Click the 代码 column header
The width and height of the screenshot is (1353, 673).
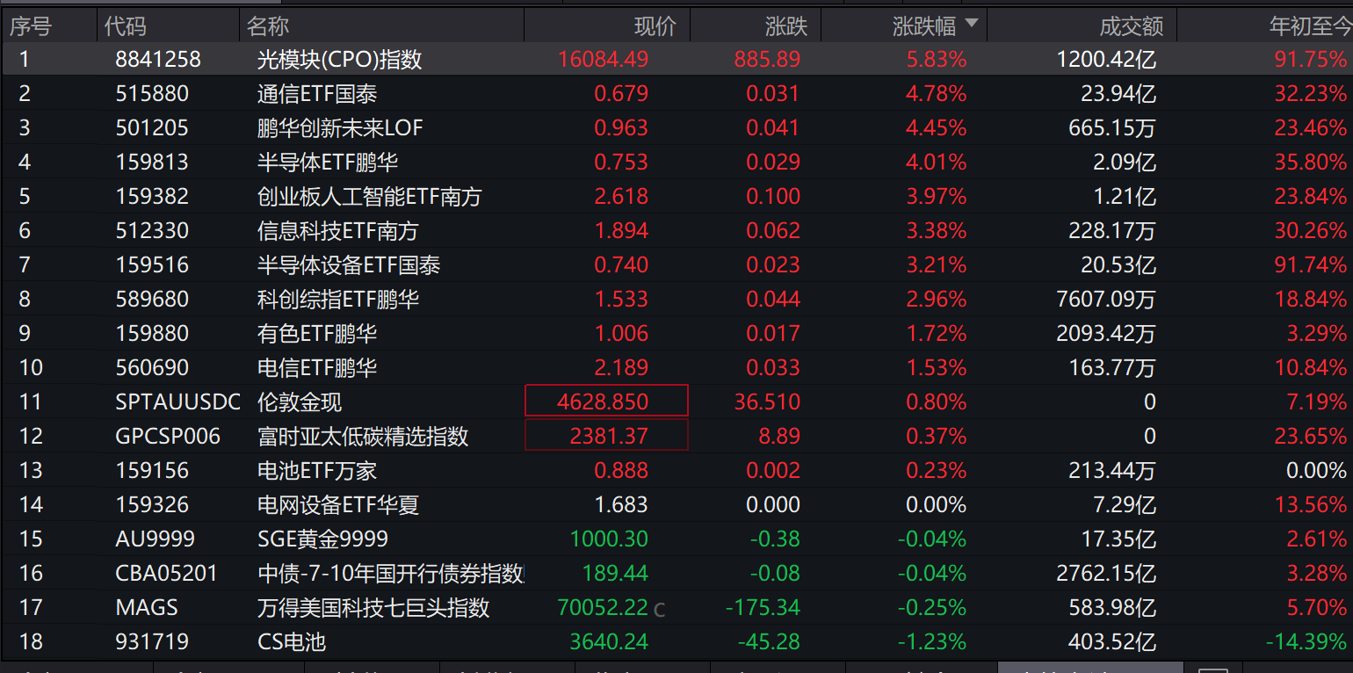126,26
